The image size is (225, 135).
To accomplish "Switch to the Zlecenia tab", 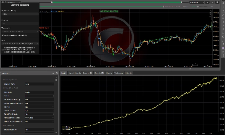I will point(99,73).
